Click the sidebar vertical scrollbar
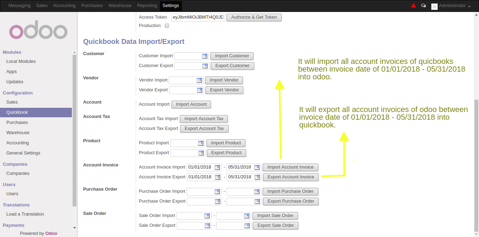The height and width of the screenshot is (237, 479). 74,130
